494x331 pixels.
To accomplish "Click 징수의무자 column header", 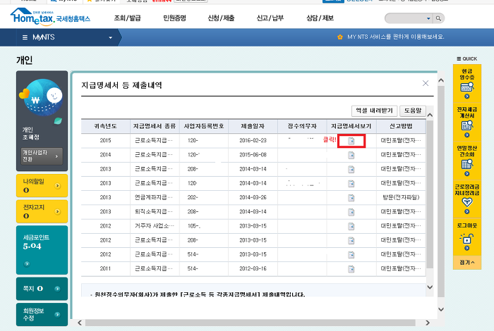I will tap(302, 126).
